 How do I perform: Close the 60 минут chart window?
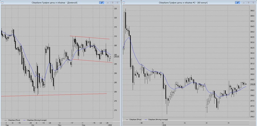(x=253, y=3)
